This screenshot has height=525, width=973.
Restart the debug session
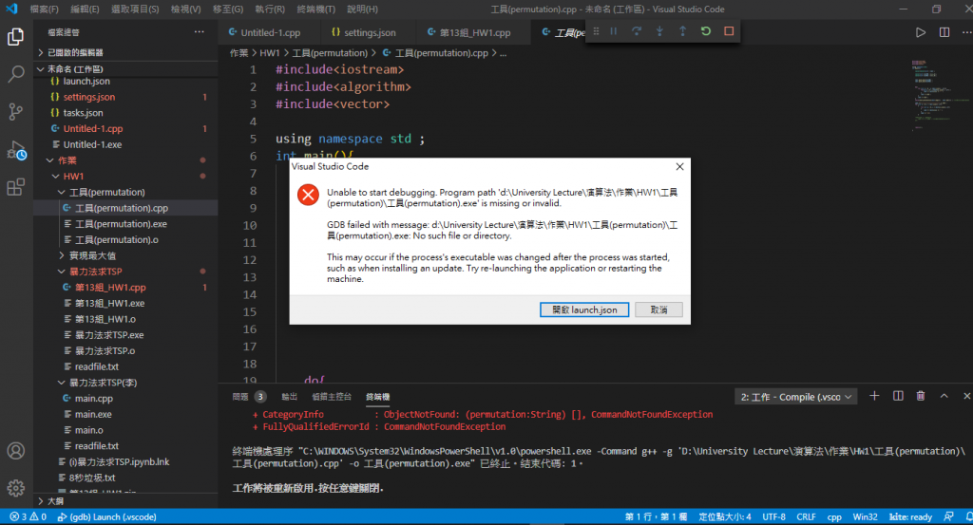706,31
